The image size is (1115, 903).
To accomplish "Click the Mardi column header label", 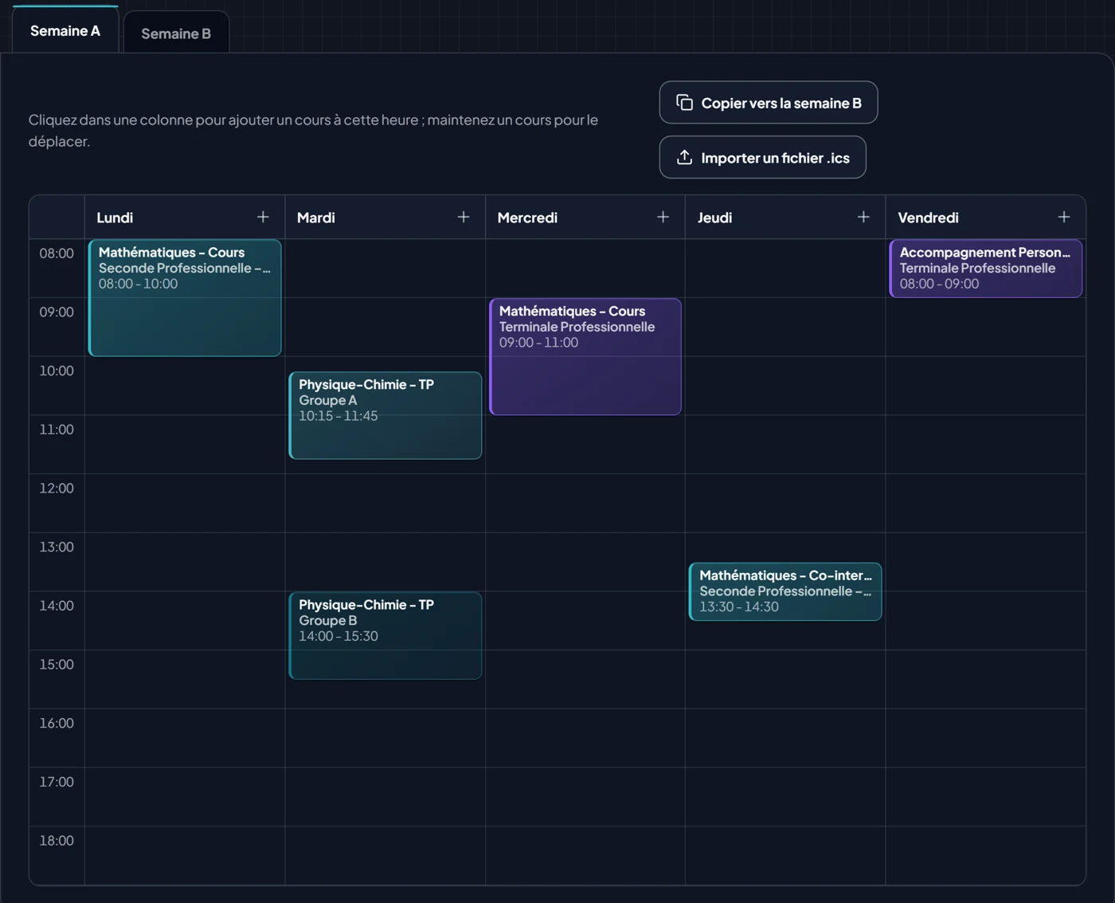I will (316, 218).
